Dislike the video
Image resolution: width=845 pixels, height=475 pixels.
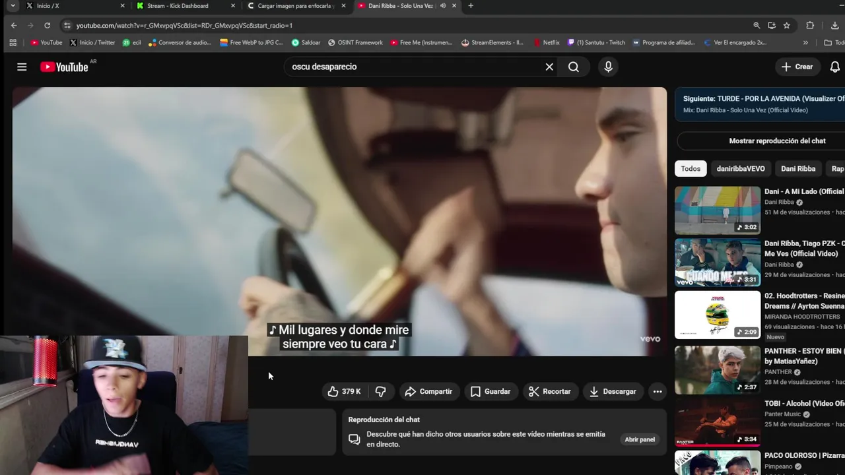(381, 391)
